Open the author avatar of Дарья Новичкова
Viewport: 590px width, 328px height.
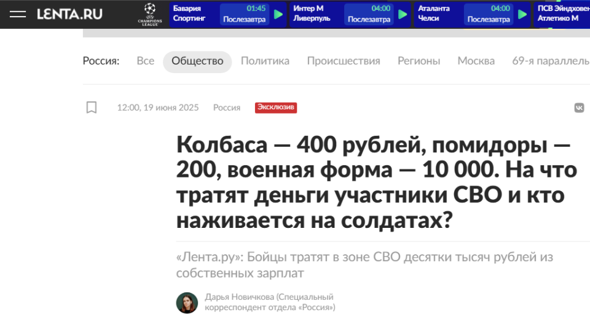tap(187, 302)
